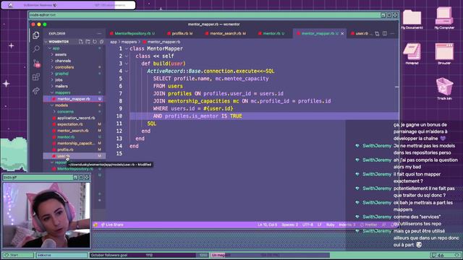The height and width of the screenshot is (260, 463).
Task: Open mentor_mapper.rb in the file tree
Action: click(x=74, y=99)
